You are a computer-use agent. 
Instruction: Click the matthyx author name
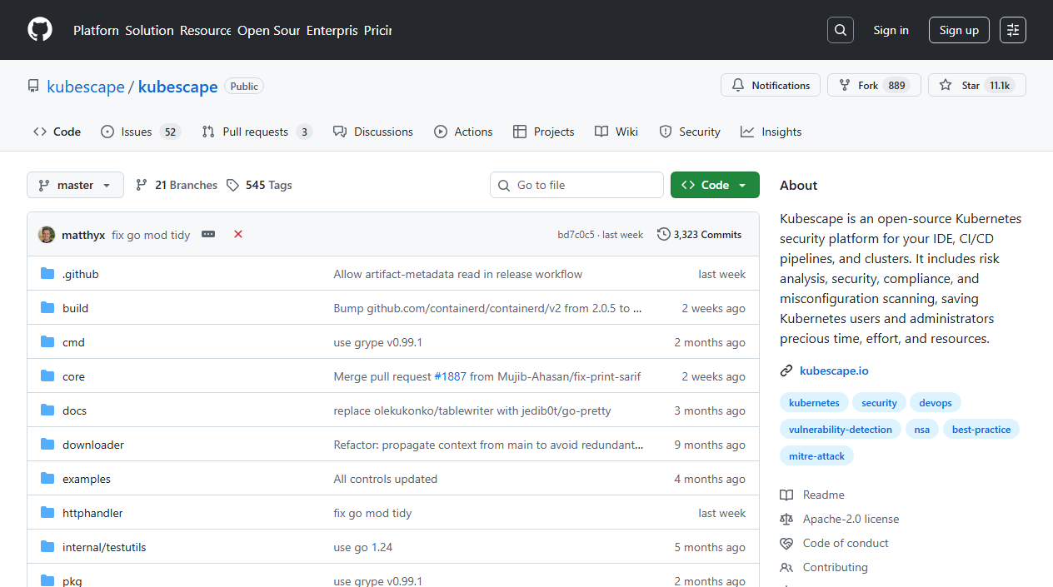tap(83, 235)
